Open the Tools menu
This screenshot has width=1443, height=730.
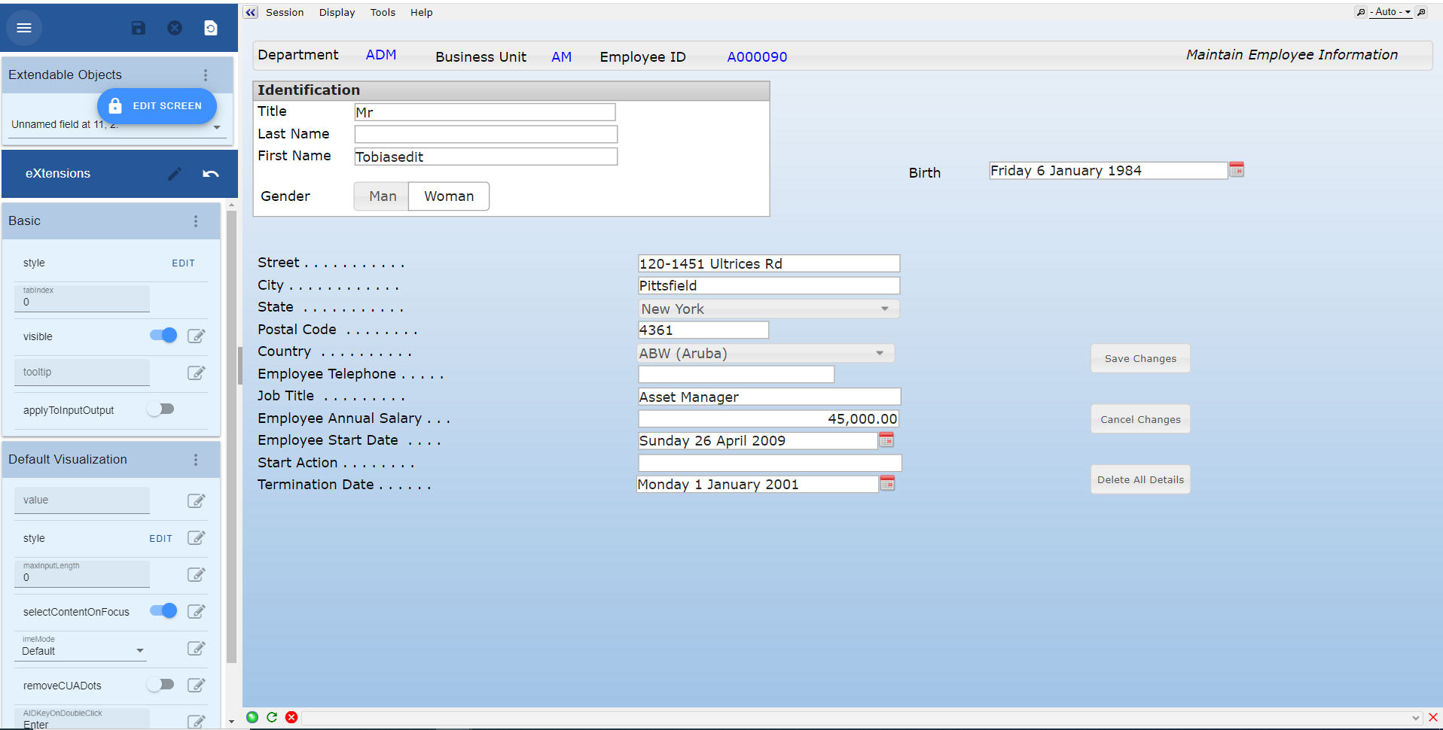point(383,13)
